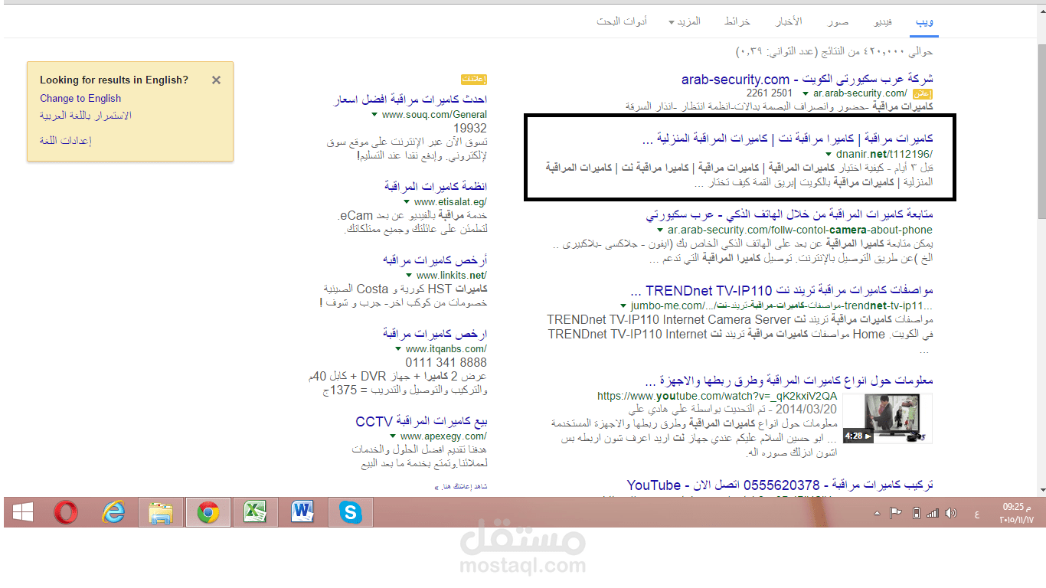This screenshot has height=588, width=1046.
Task: Click the souq ad number 19932
Action: 470,129
